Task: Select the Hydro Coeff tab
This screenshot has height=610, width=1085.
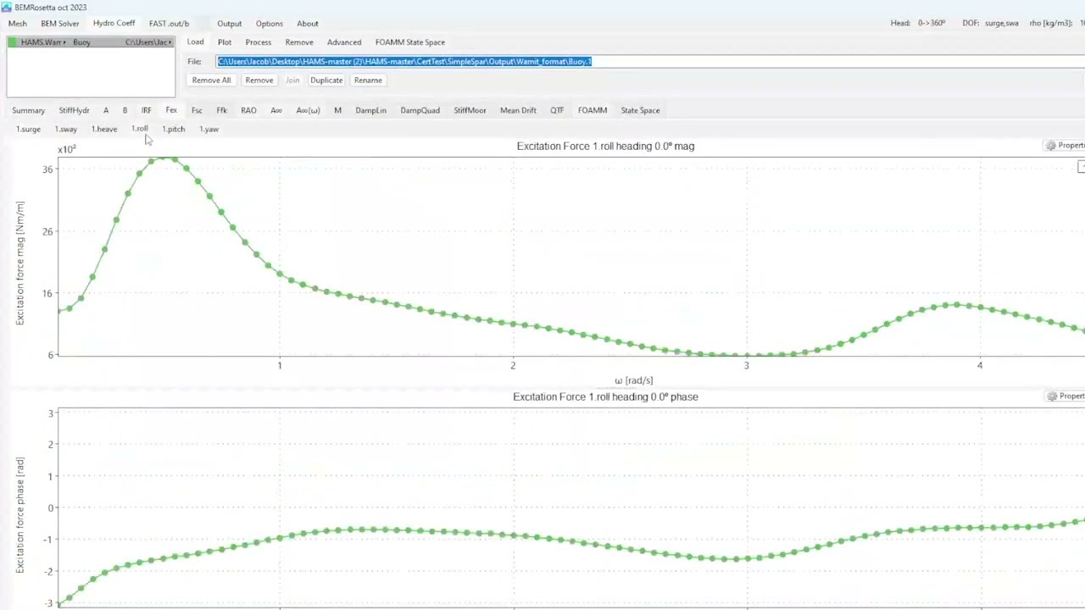Action: (x=114, y=24)
